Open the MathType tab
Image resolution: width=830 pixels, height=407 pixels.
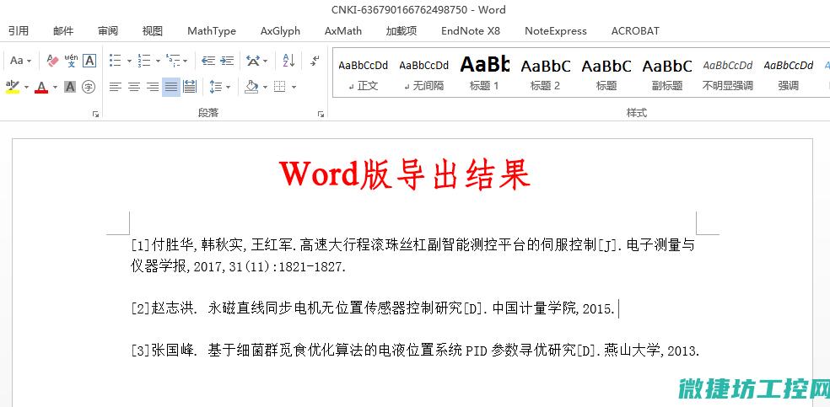[x=212, y=31]
